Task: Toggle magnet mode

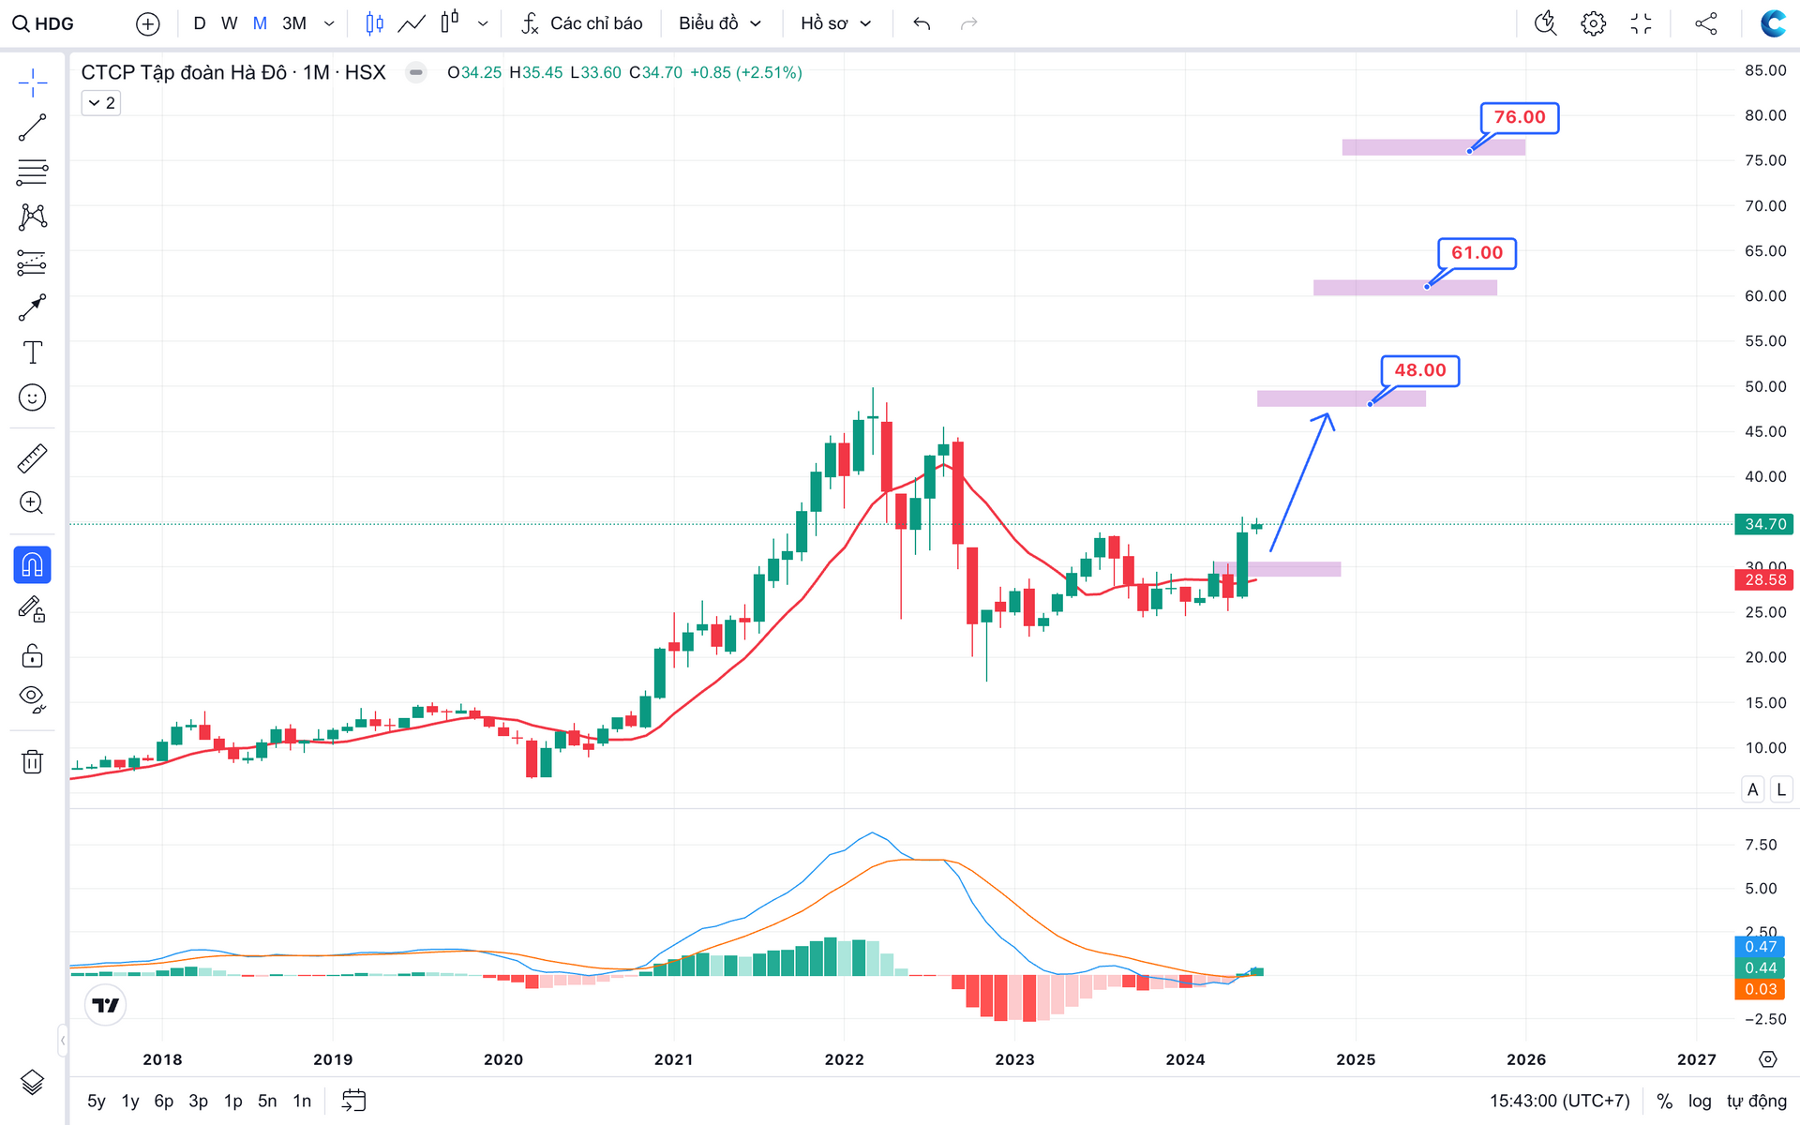Action: [x=33, y=565]
